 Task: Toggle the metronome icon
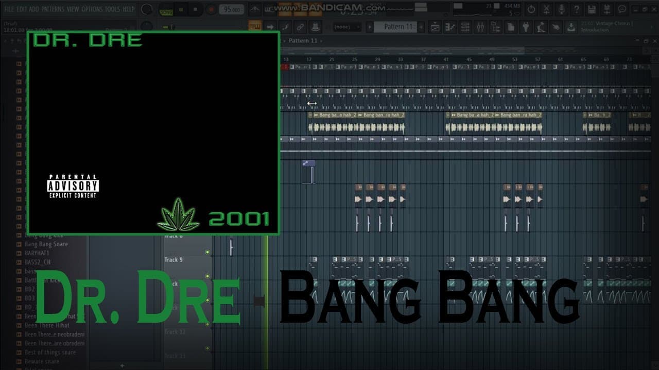(255, 10)
